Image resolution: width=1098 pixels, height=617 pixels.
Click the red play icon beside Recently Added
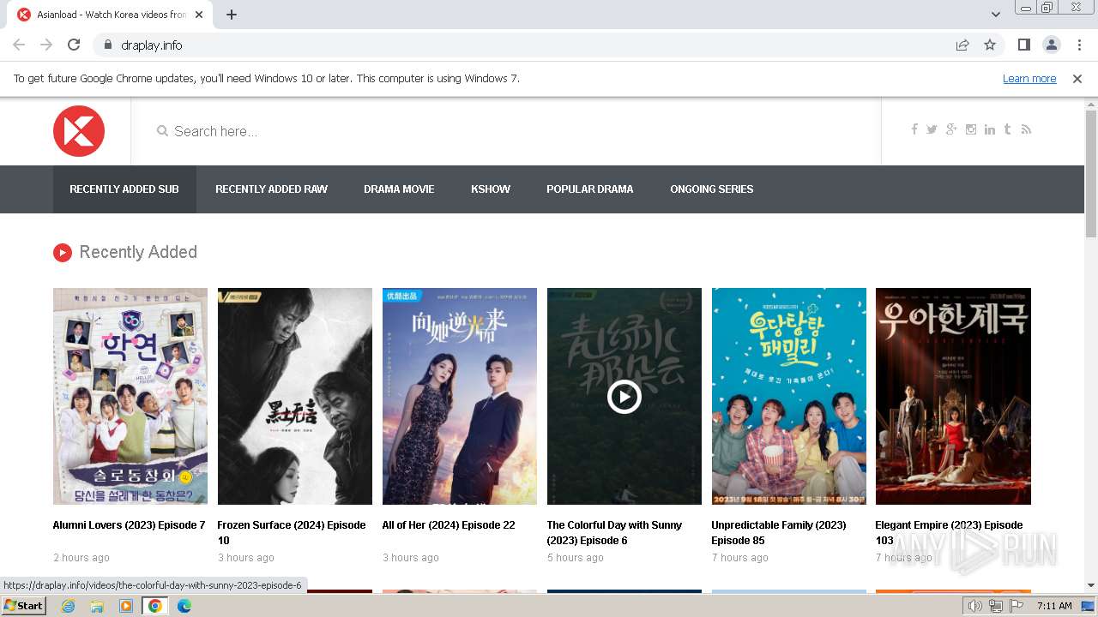[x=62, y=252]
